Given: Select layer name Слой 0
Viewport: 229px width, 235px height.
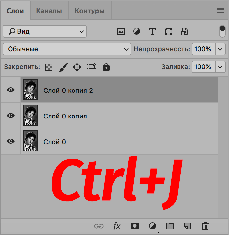Looking at the screenshot, I should 54,142.
